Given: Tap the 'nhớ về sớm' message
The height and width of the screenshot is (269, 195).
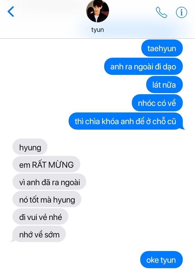Looking at the screenshot, I should coord(39,234).
